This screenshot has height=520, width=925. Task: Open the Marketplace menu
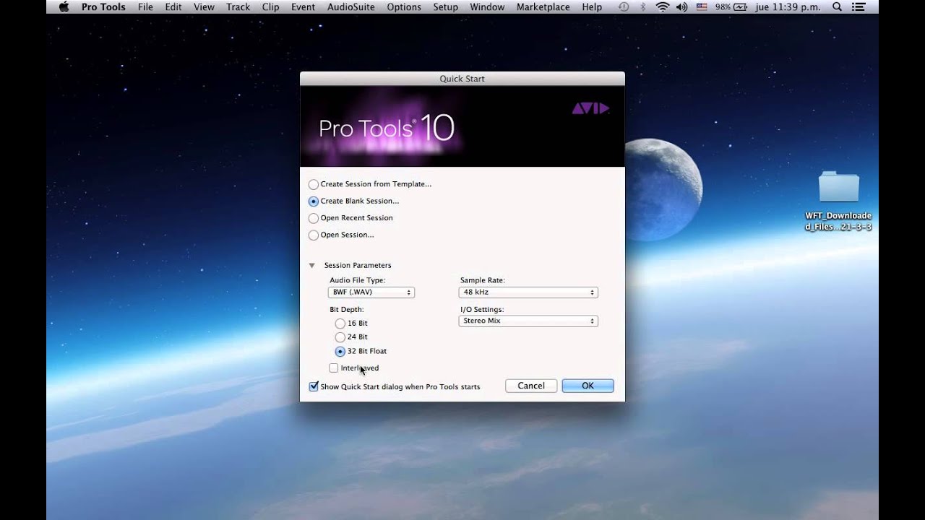[x=542, y=6]
